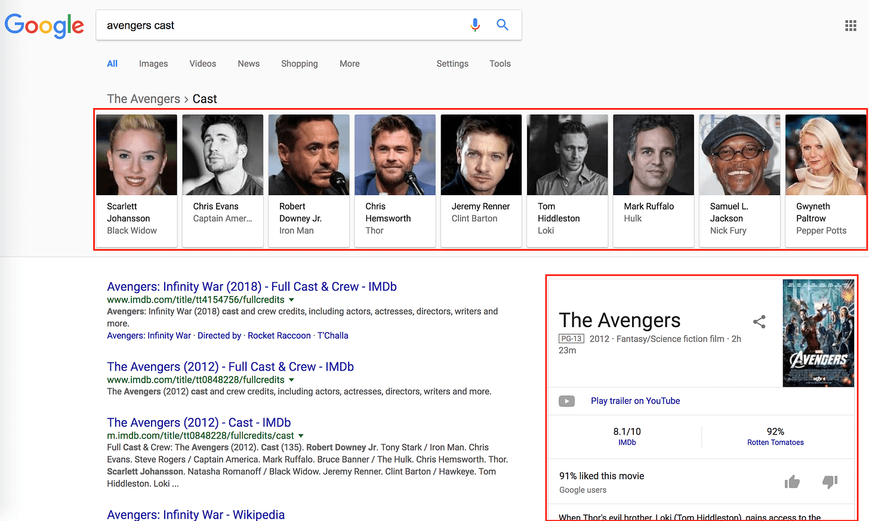Switch to News tab
This screenshot has height=521, width=869.
248,64
